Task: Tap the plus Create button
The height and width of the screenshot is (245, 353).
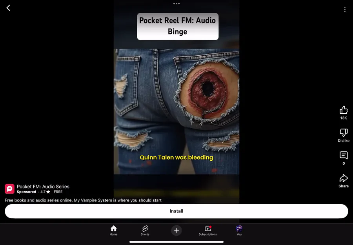Action: pos(176,230)
